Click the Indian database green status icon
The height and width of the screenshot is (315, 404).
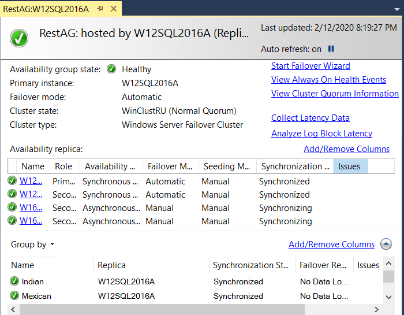(14, 281)
